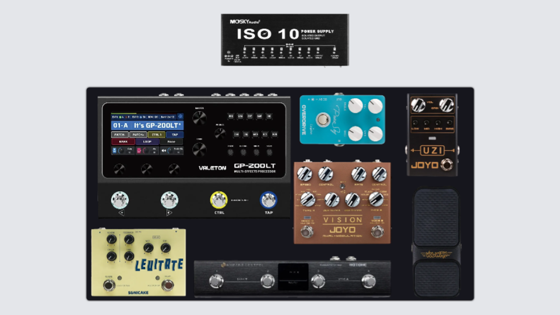Click the PATCH- button on GP-200LT screen
Viewport: 560px width, 315px height.
(119, 135)
